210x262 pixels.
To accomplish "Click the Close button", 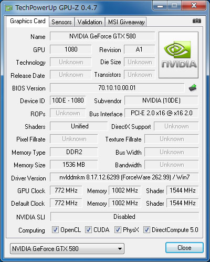I will (x=184, y=248).
